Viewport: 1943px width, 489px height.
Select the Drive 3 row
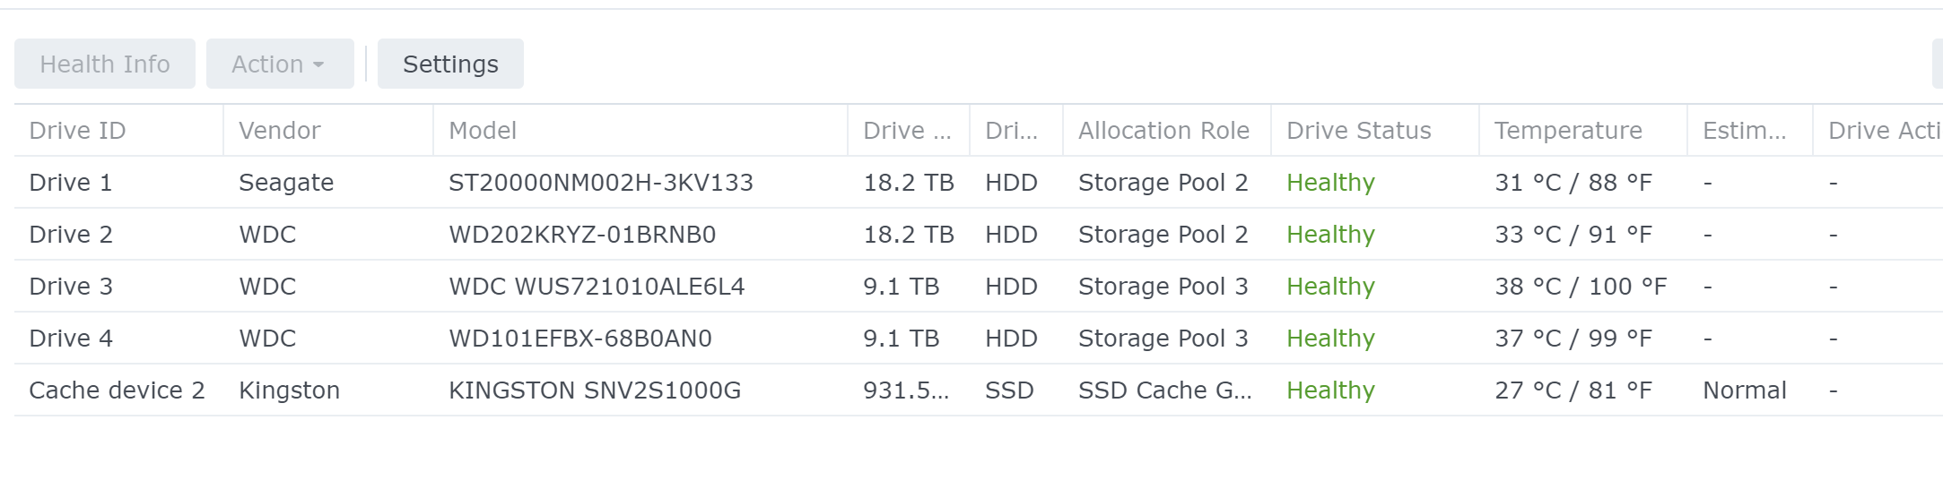pos(979,287)
